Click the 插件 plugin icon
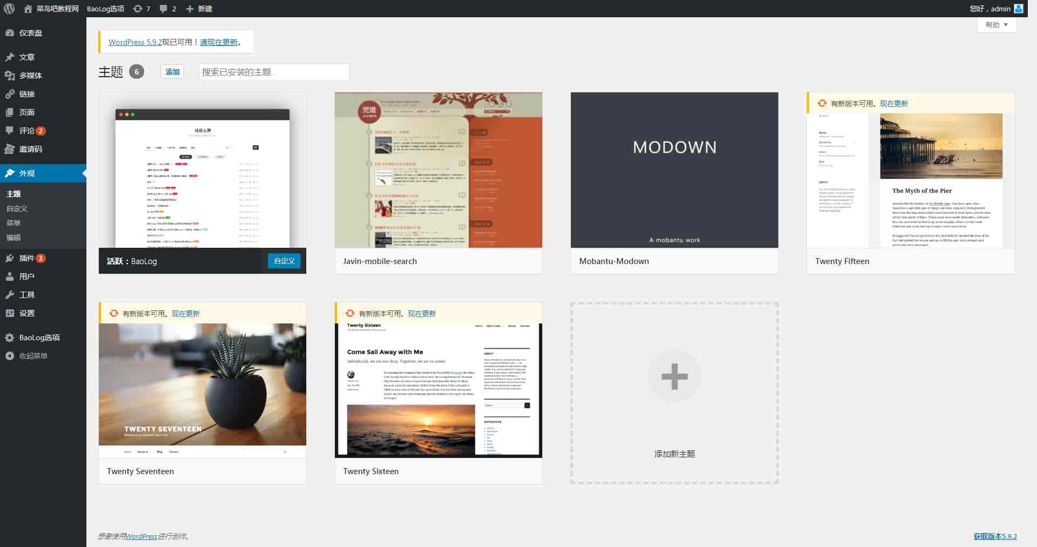This screenshot has width=1037, height=547. coord(10,258)
